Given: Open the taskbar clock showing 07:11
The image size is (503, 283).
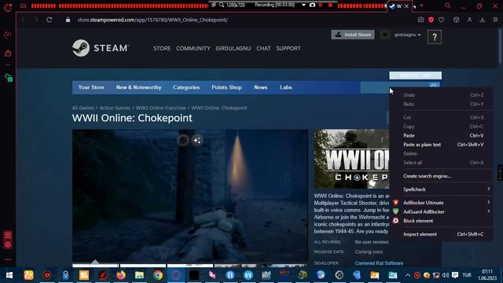Looking at the screenshot, I should click(487, 275).
